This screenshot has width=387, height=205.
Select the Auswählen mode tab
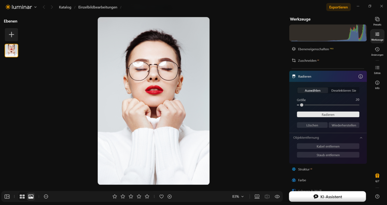click(313, 91)
